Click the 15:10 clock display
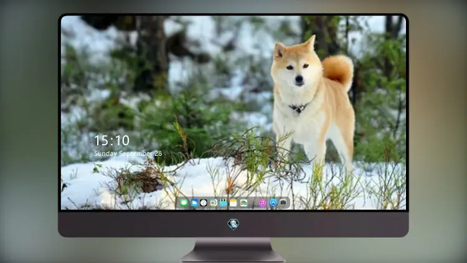The width and height of the screenshot is (467, 263). (112, 140)
